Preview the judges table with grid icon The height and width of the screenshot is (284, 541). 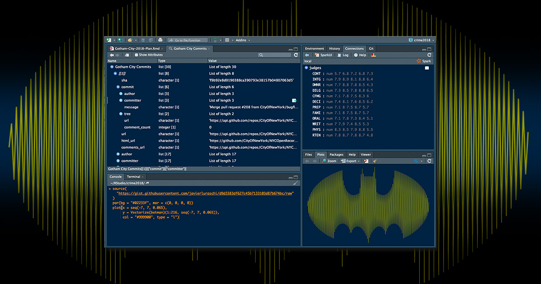coord(427,68)
